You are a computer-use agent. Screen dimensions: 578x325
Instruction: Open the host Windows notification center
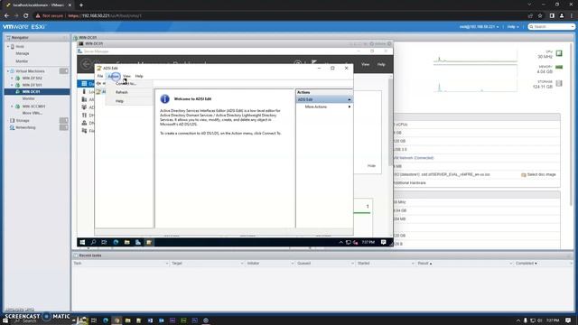tap(568, 320)
